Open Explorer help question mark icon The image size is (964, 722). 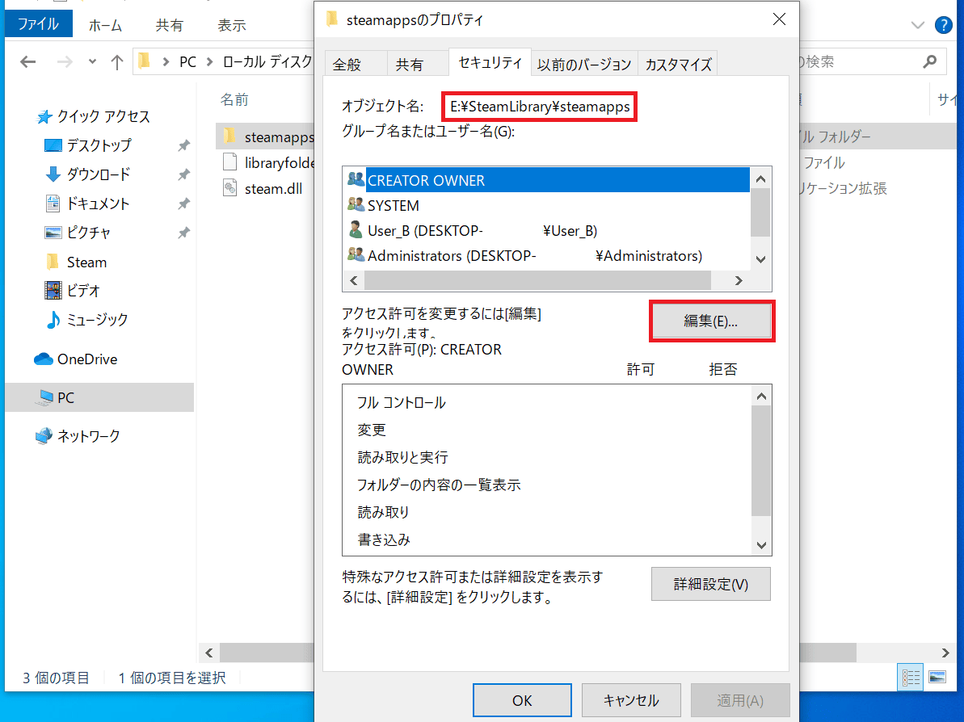click(943, 25)
